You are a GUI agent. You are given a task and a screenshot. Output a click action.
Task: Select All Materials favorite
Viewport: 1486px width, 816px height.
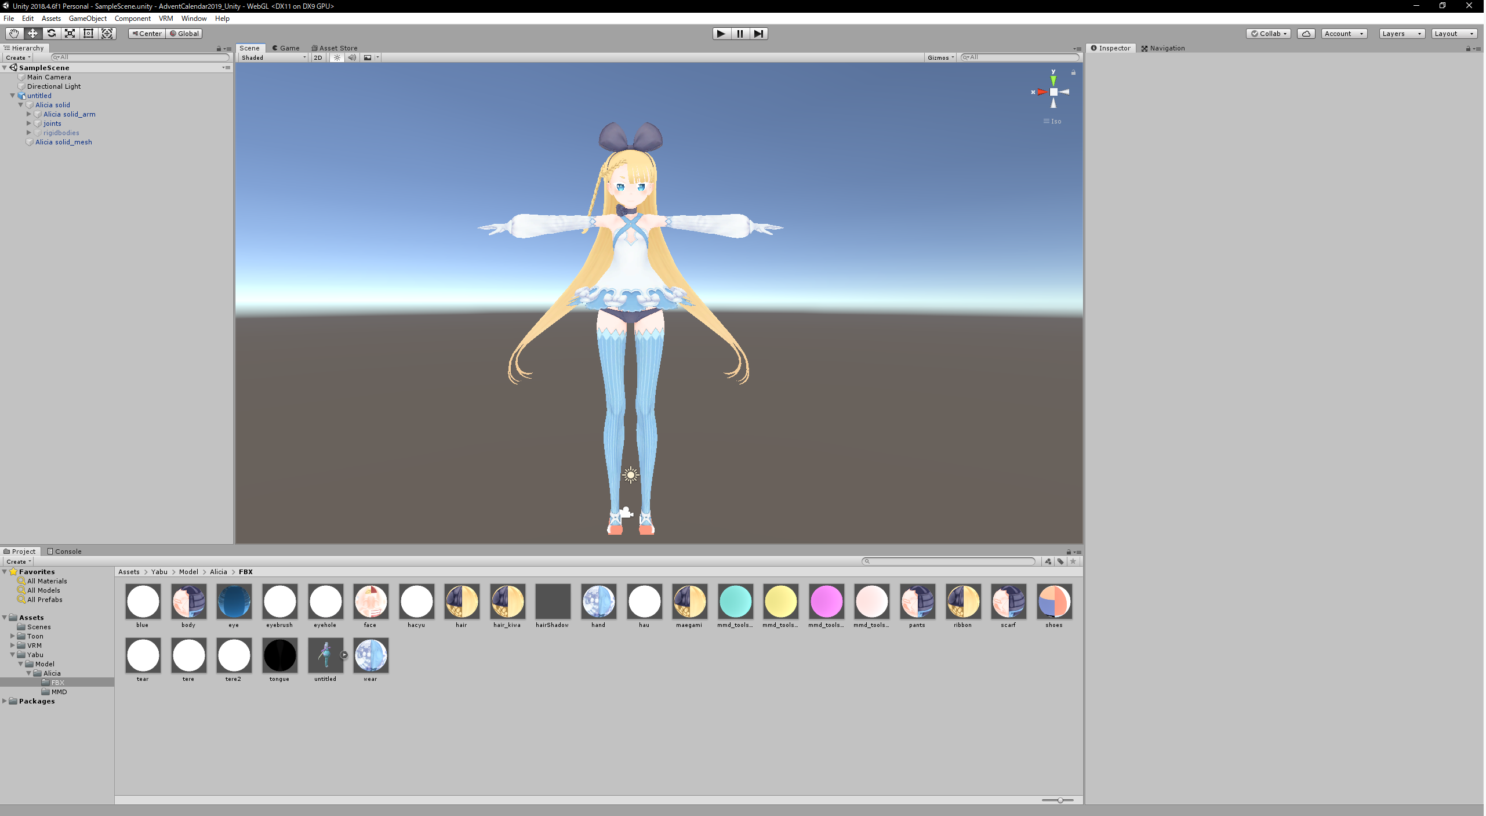[x=46, y=582]
